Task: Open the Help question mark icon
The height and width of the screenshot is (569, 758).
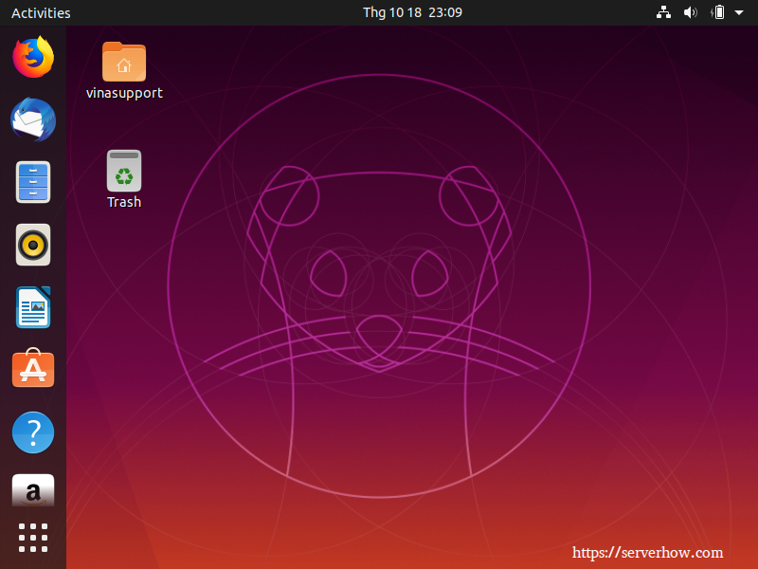Action: [33, 432]
